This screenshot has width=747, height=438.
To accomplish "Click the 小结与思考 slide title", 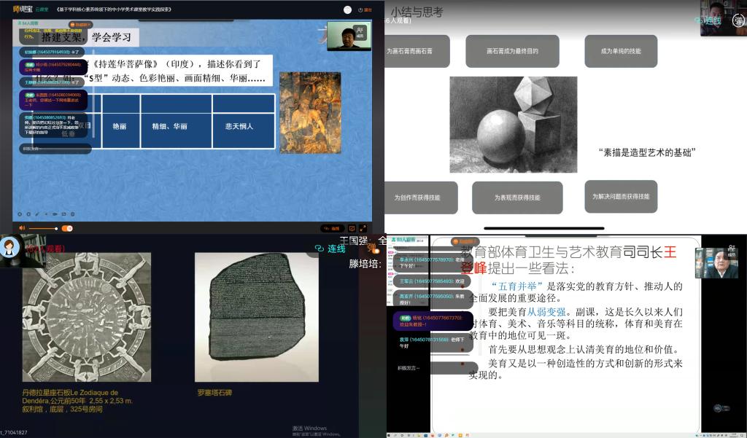I will point(417,12).
